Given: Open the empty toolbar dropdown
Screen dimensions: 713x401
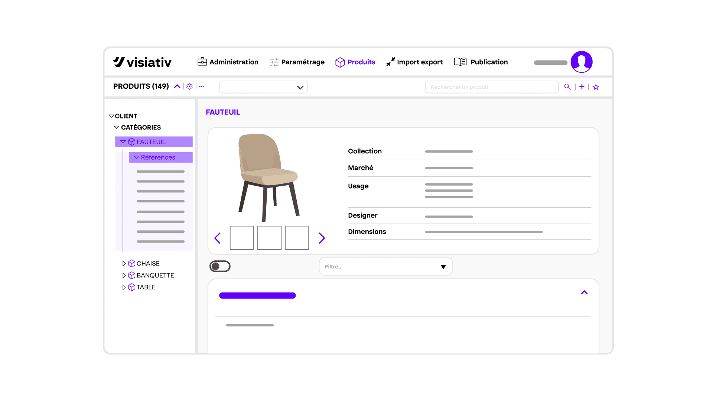Looking at the screenshot, I should click(263, 87).
